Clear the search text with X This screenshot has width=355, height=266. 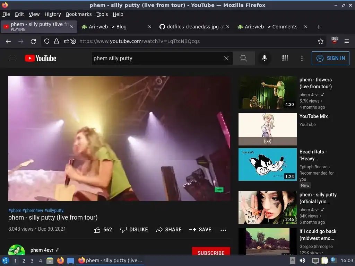click(x=226, y=58)
